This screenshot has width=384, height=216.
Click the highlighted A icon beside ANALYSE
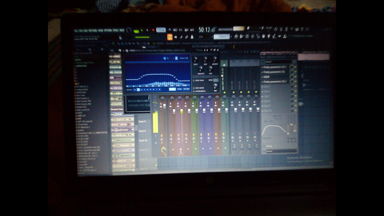(176, 58)
